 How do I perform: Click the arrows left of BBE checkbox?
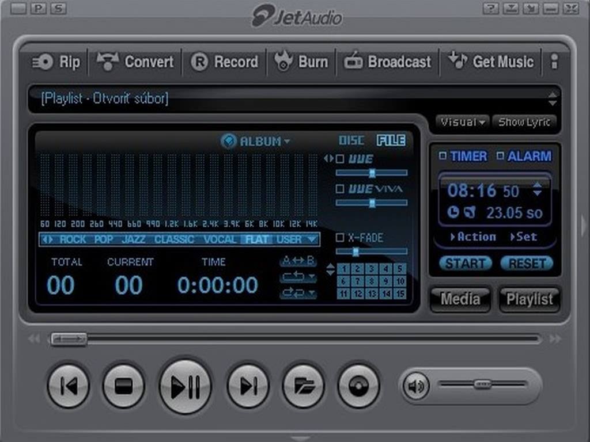point(328,159)
